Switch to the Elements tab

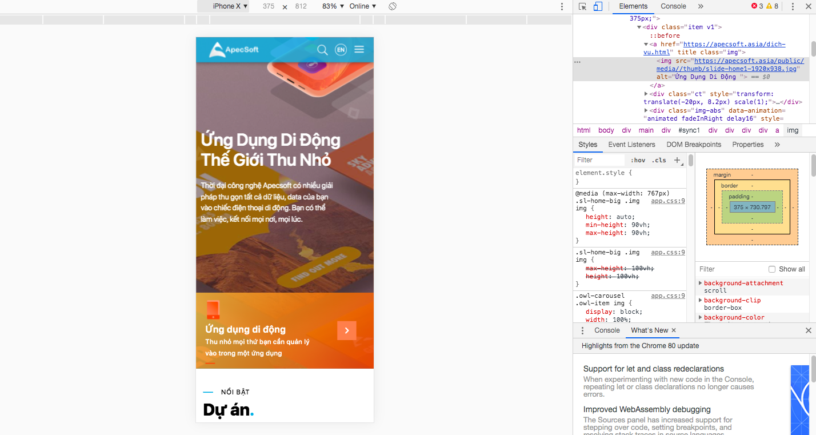point(633,6)
